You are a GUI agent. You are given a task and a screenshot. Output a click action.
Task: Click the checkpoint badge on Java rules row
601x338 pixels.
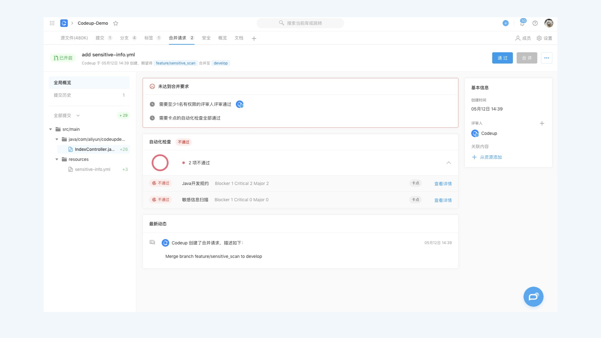coord(415,183)
